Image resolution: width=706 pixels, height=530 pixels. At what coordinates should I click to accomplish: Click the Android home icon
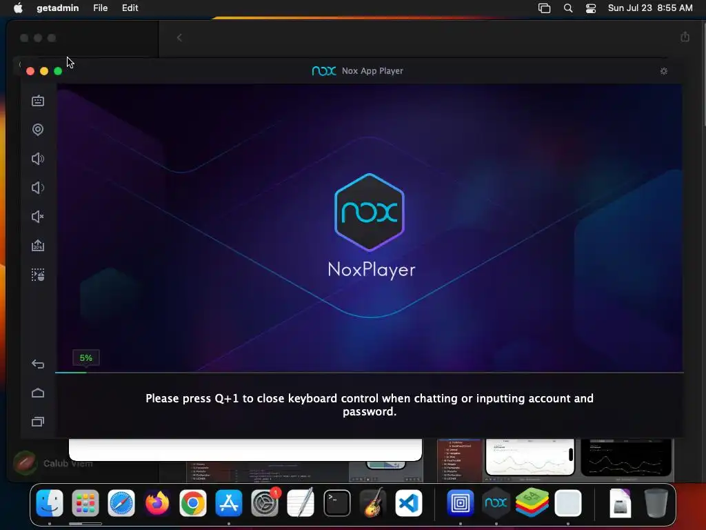38,393
